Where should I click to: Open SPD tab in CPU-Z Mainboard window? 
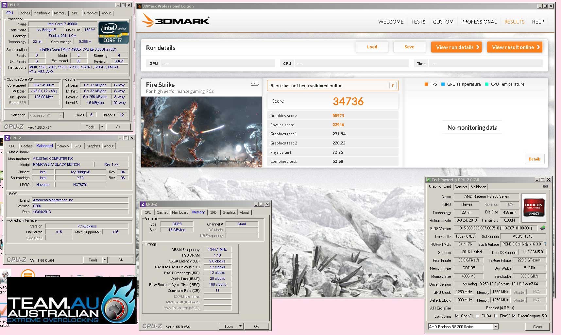point(77,146)
